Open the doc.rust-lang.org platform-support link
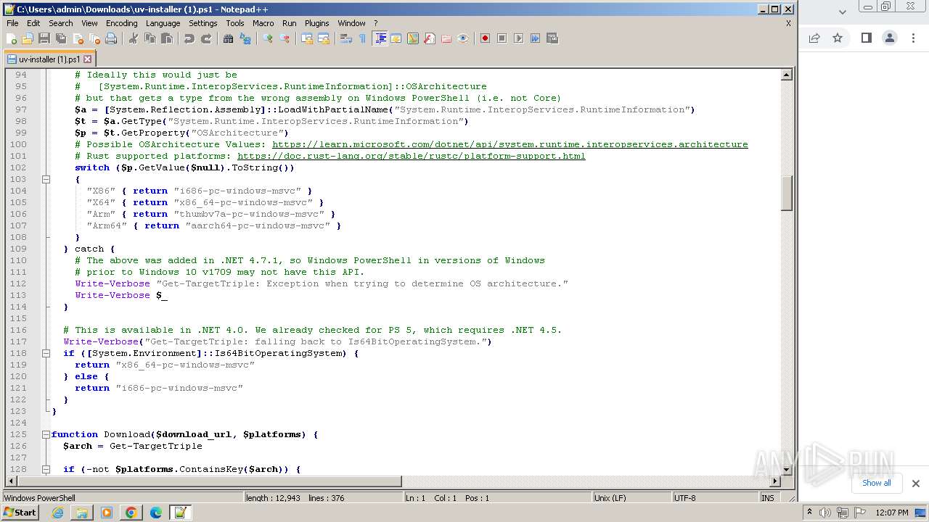Image resolution: width=929 pixels, height=522 pixels. coord(411,156)
